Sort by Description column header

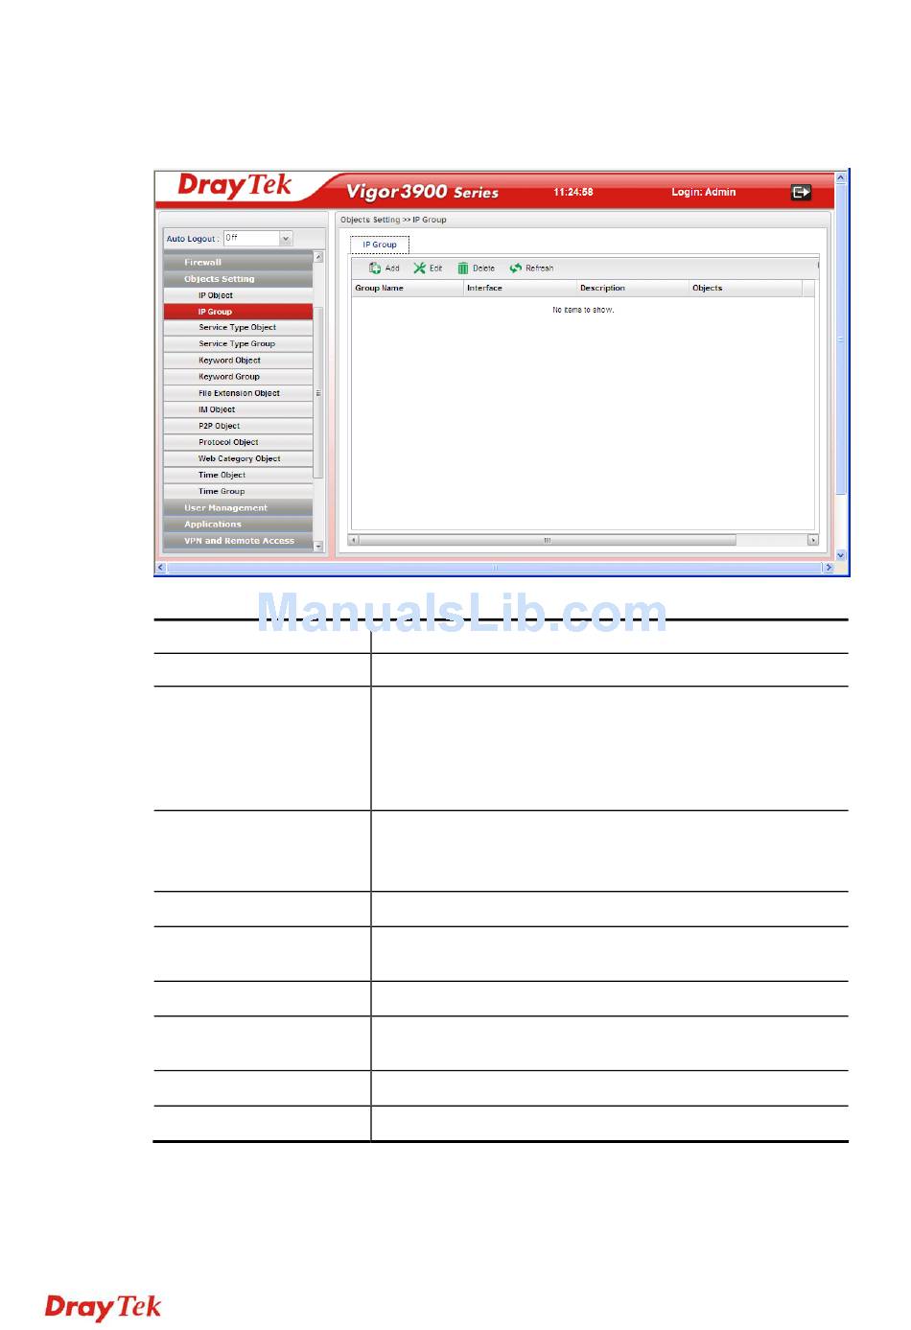(633, 288)
